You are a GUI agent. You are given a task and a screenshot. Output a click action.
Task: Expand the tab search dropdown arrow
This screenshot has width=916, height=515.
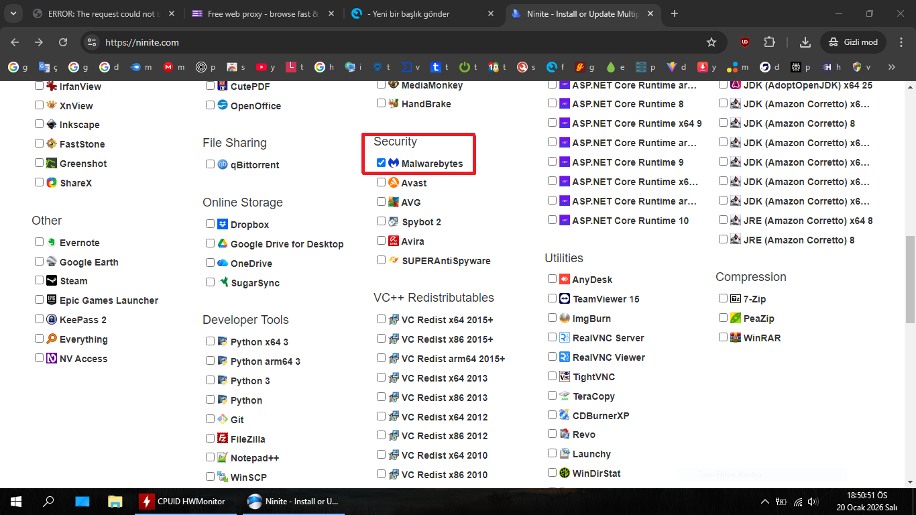coord(13,13)
